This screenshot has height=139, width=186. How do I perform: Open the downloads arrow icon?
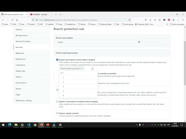click(150, 20)
